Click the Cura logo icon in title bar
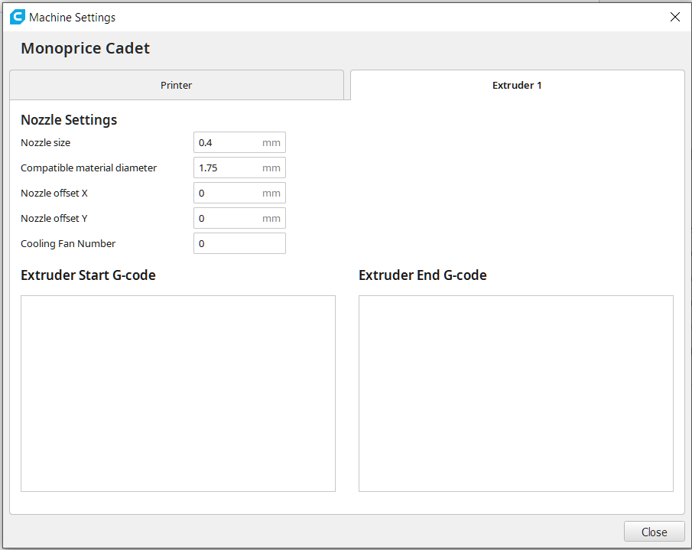The width and height of the screenshot is (692, 550). [x=18, y=18]
